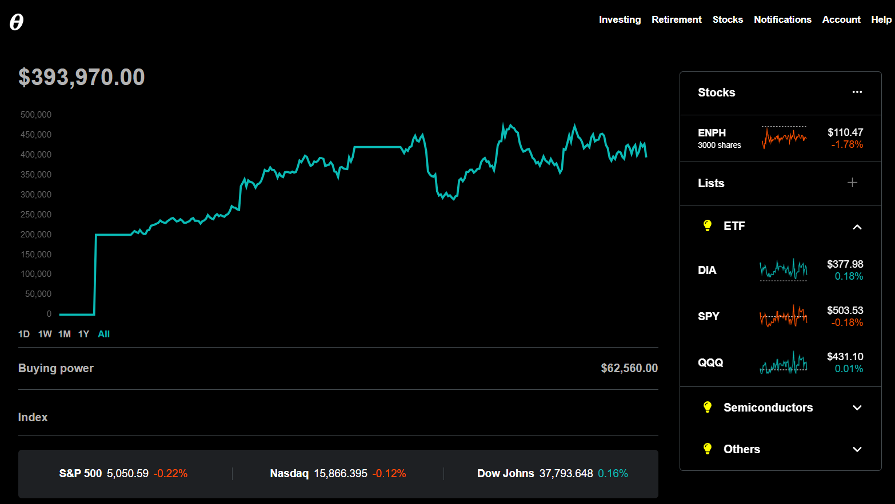Viewport: 895px width, 504px height.
Task: Click the ENPH mini sparkline chart
Action: click(784, 138)
